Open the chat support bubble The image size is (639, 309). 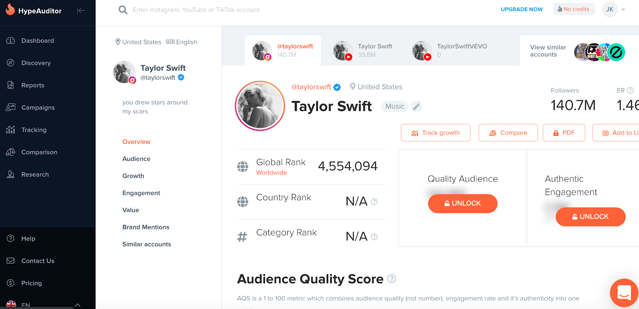[624, 293]
